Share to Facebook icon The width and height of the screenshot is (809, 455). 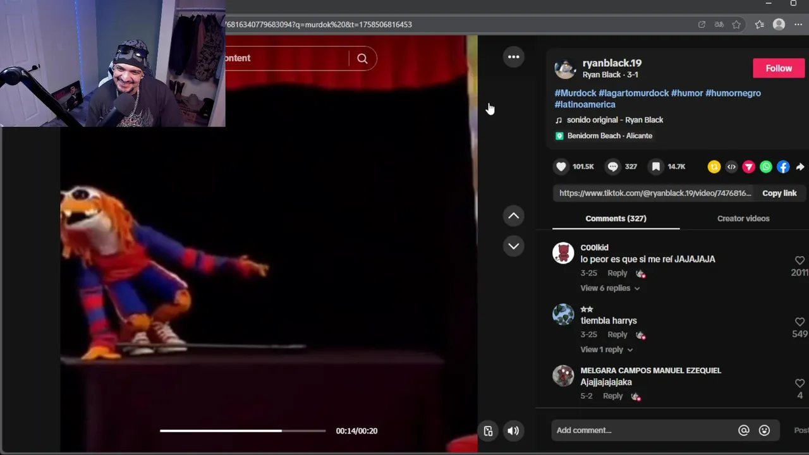click(783, 167)
